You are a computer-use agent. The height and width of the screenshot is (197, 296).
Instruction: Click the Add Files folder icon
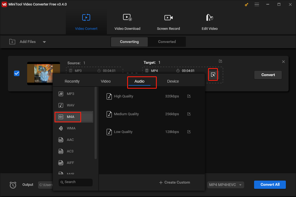tap(12, 42)
